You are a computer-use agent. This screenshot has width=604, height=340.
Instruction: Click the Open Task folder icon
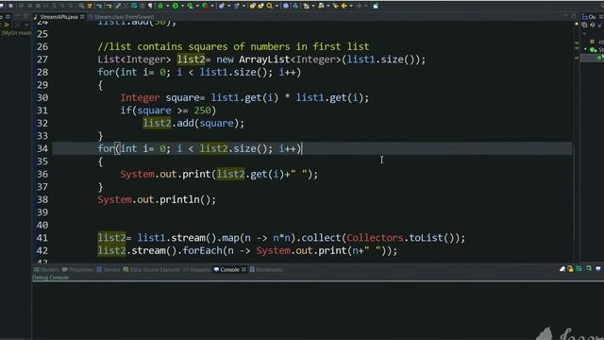tap(260, 6)
